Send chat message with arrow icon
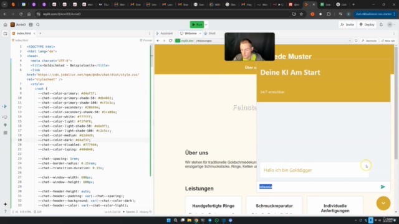Screen dimensions: 399x224 pyautogui.click(x=383, y=187)
